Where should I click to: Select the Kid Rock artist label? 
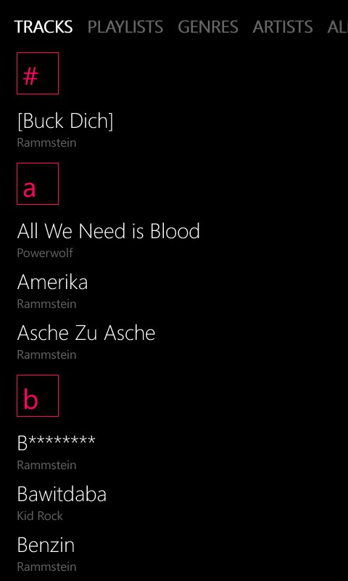[x=40, y=516]
